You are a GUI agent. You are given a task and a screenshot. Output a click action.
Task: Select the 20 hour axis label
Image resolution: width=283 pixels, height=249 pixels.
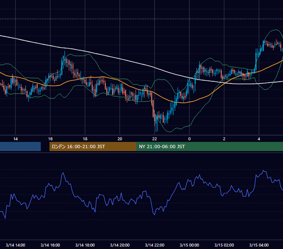120,139
